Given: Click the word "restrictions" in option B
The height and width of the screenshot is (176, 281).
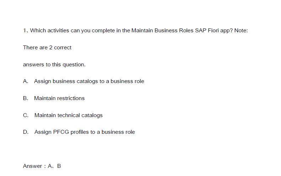Looking at the screenshot, I should point(71,98).
